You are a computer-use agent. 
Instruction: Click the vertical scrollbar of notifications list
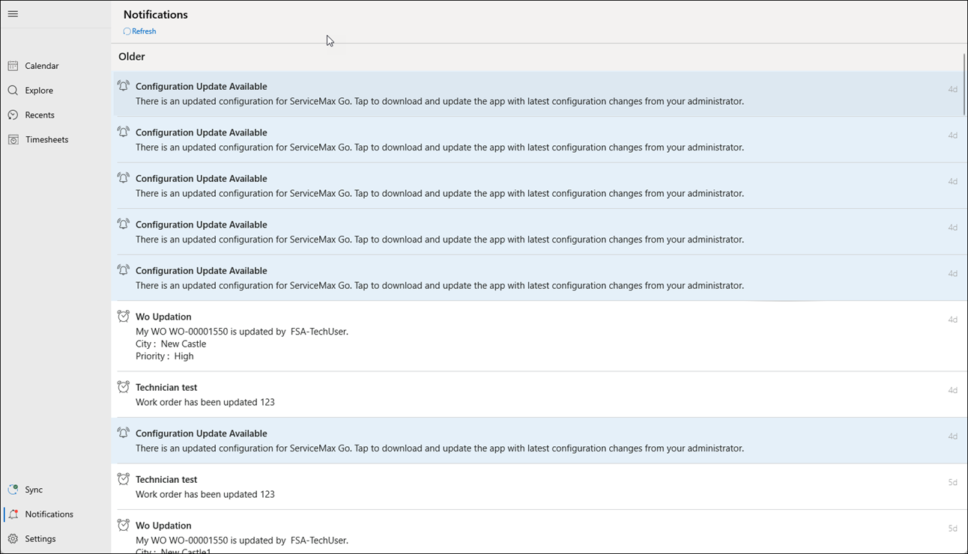click(964, 85)
